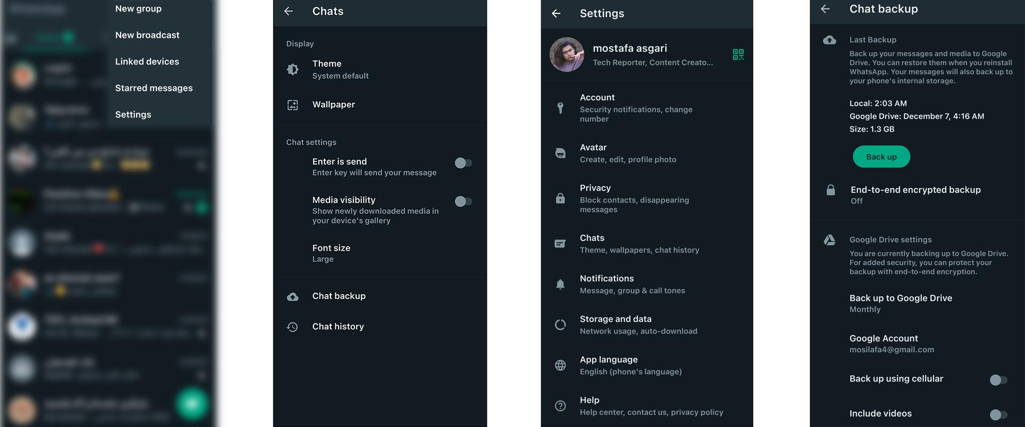Toggle the Enter is send switch
The height and width of the screenshot is (427, 1025).
click(x=463, y=163)
